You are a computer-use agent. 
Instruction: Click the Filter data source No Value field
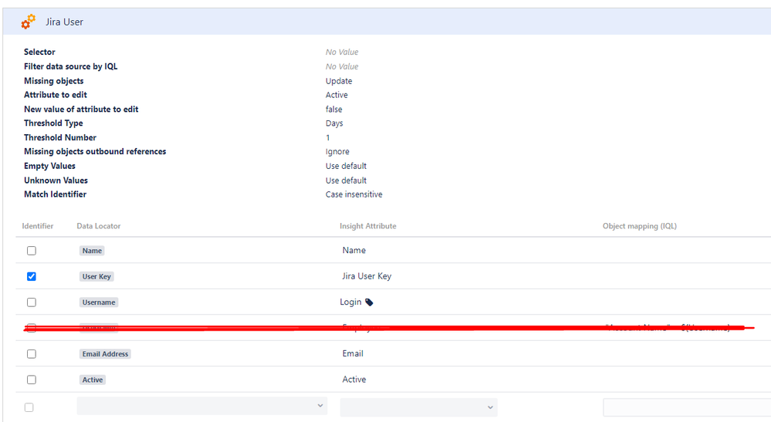pos(342,66)
